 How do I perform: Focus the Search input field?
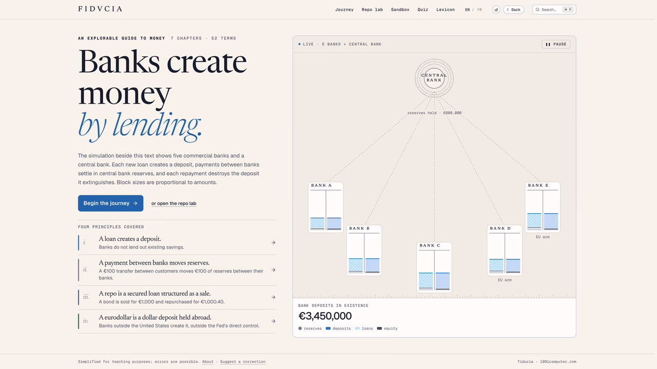coord(554,10)
